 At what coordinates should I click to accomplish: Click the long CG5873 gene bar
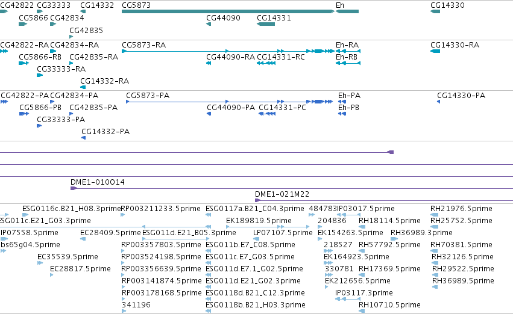(x=228, y=11)
